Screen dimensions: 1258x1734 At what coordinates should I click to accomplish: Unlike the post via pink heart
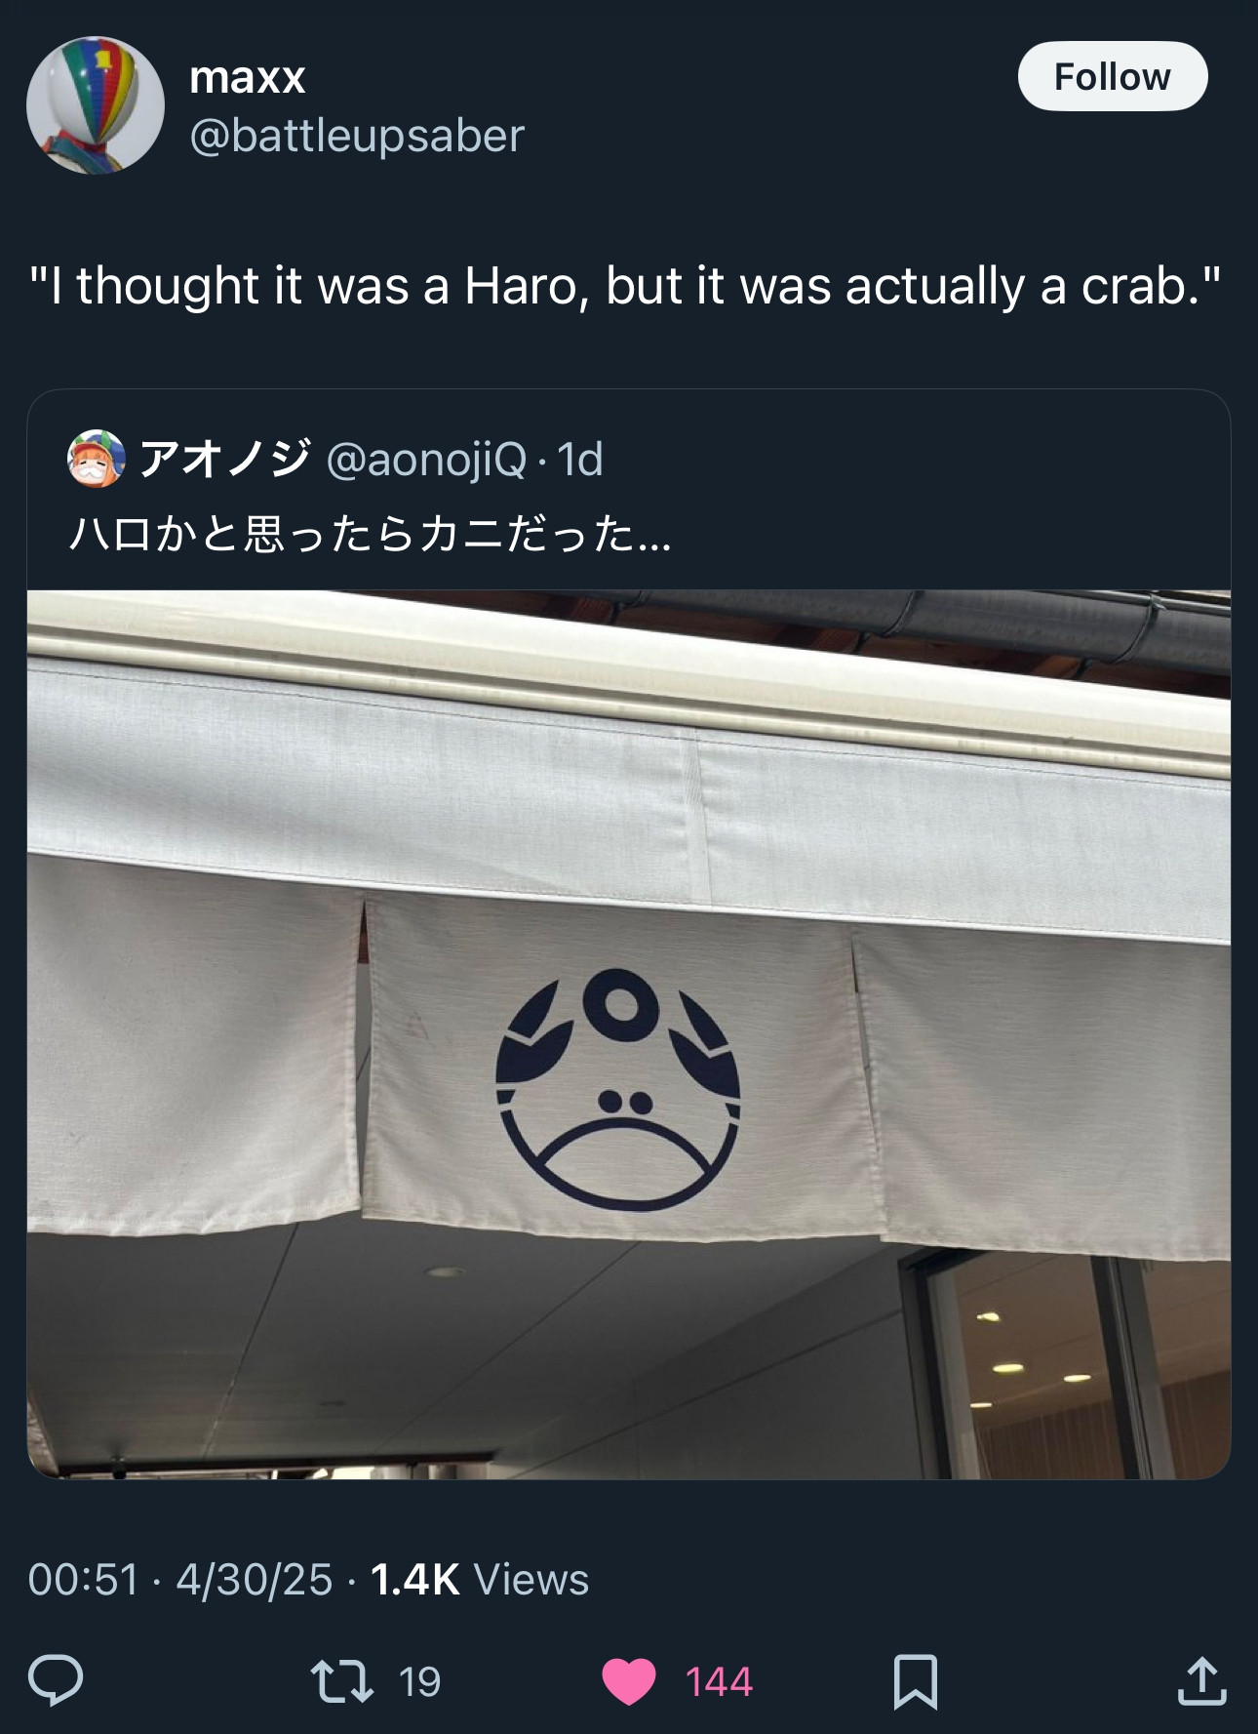(629, 1681)
